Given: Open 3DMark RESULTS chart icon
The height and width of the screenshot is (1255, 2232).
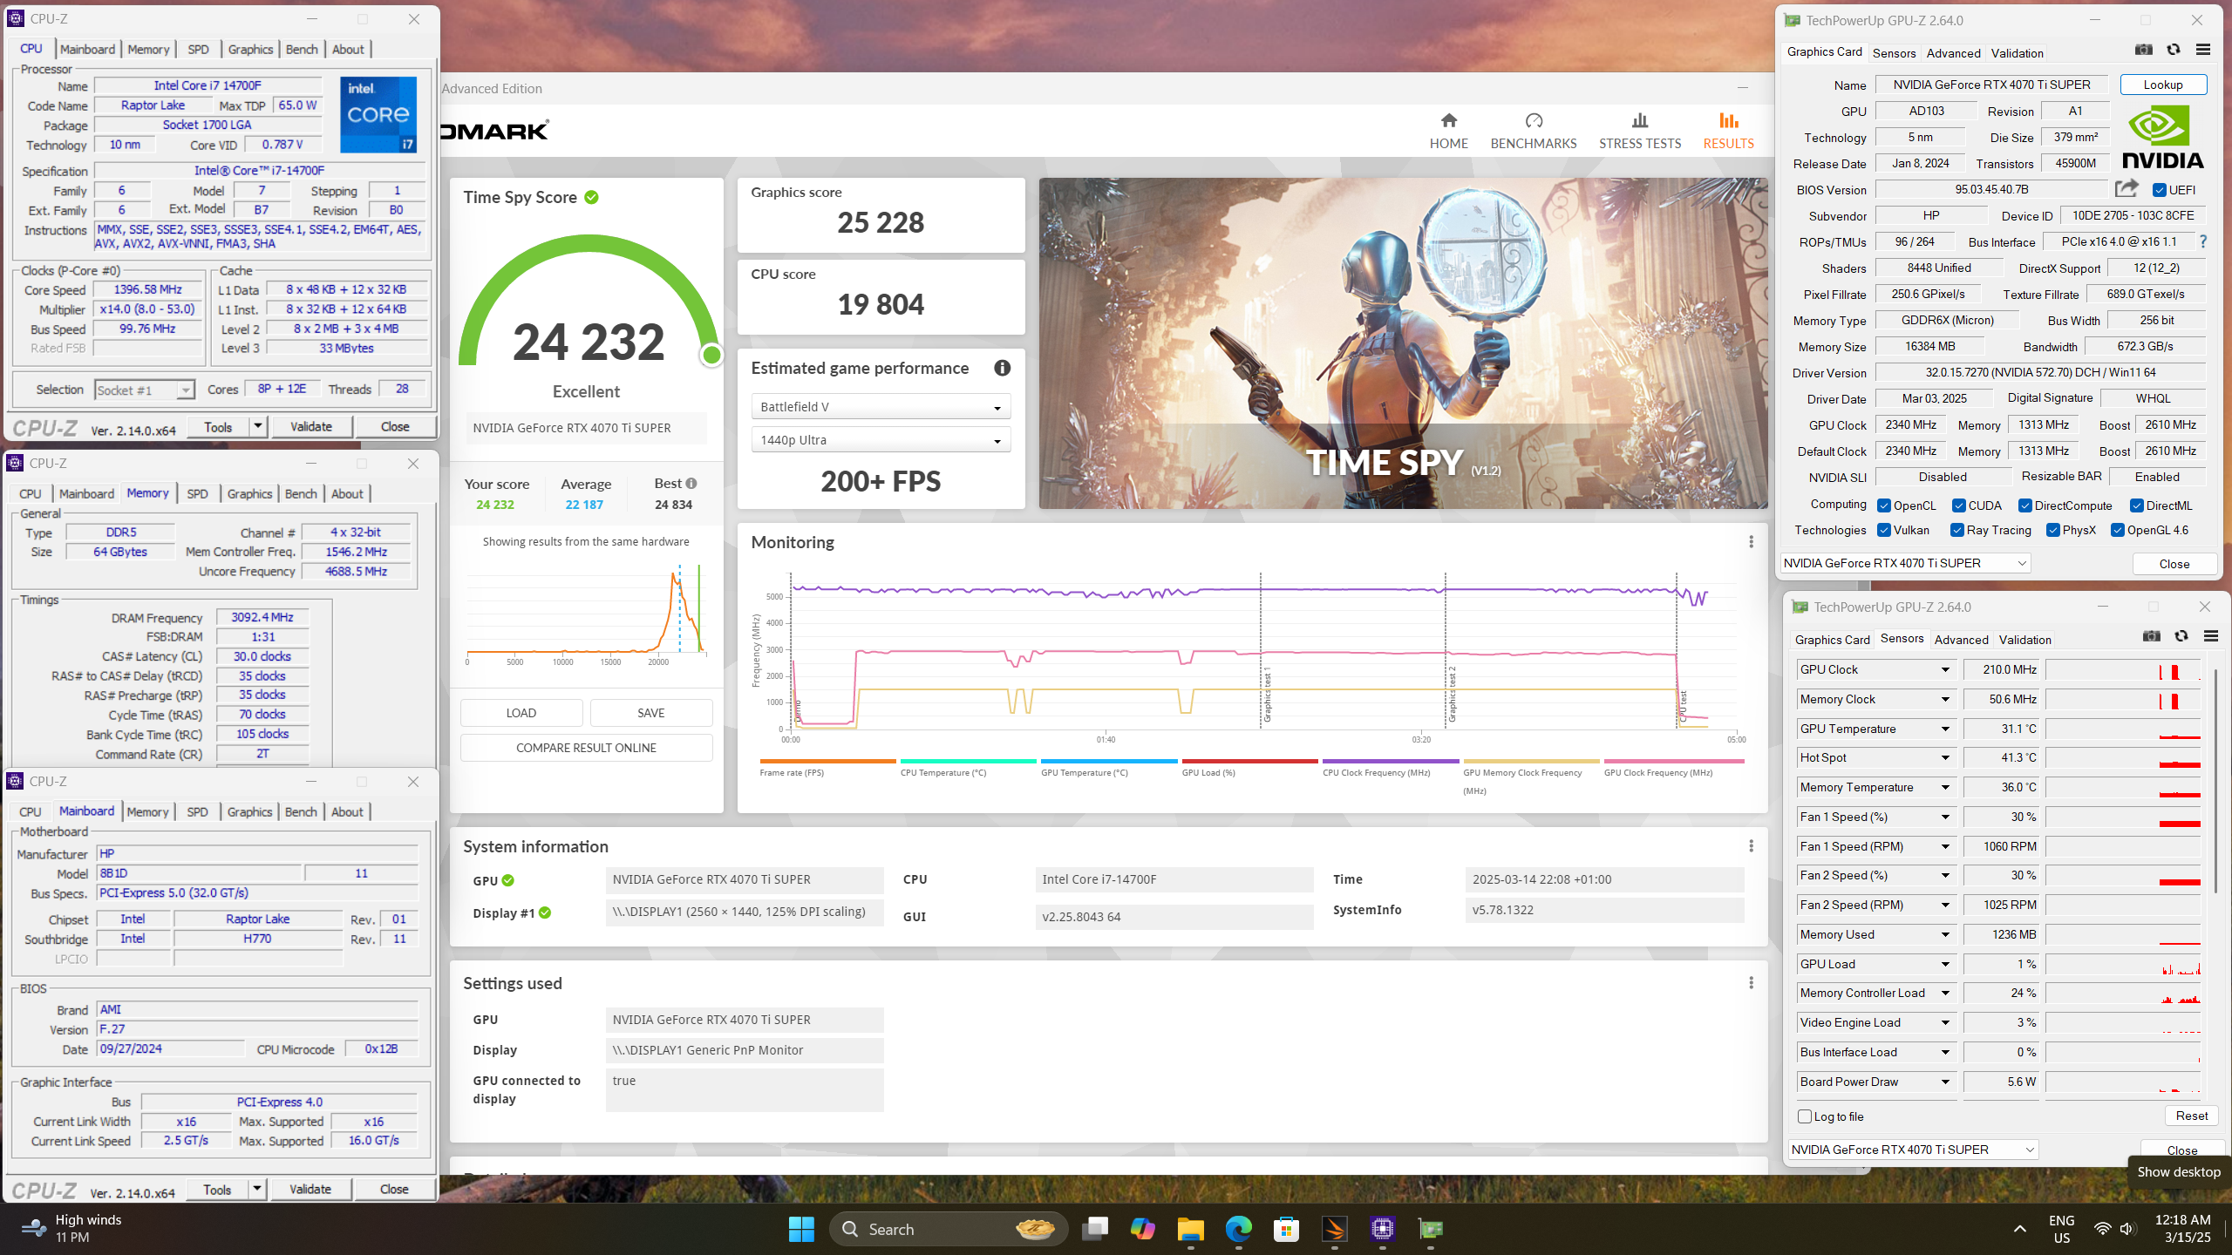Looking at the screenshot, I should [x=1728, y=120].
